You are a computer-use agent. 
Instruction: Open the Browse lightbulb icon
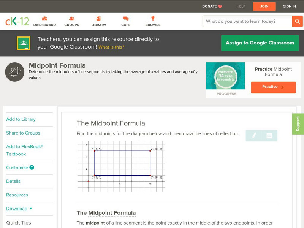[x=153, y=18]
